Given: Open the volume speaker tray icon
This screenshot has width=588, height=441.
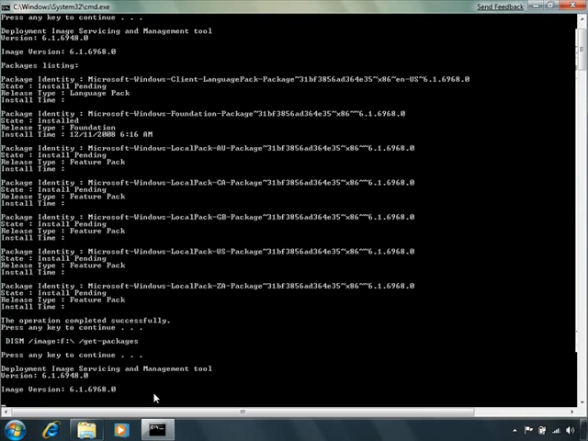Looking at the screenshot, I should [571, 430].
